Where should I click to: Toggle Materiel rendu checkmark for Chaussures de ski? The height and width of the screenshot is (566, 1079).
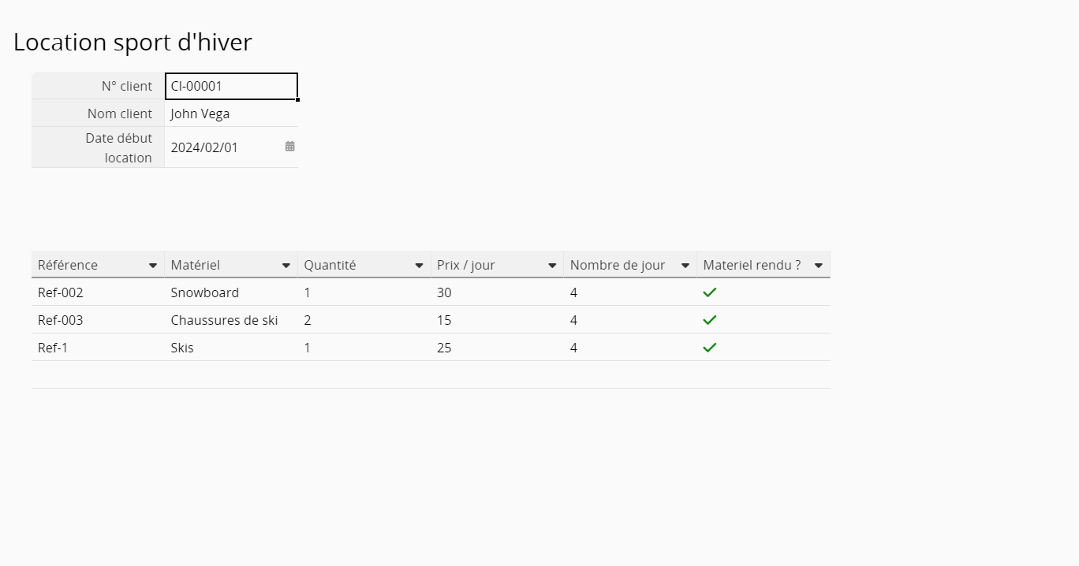click(709, 320)
